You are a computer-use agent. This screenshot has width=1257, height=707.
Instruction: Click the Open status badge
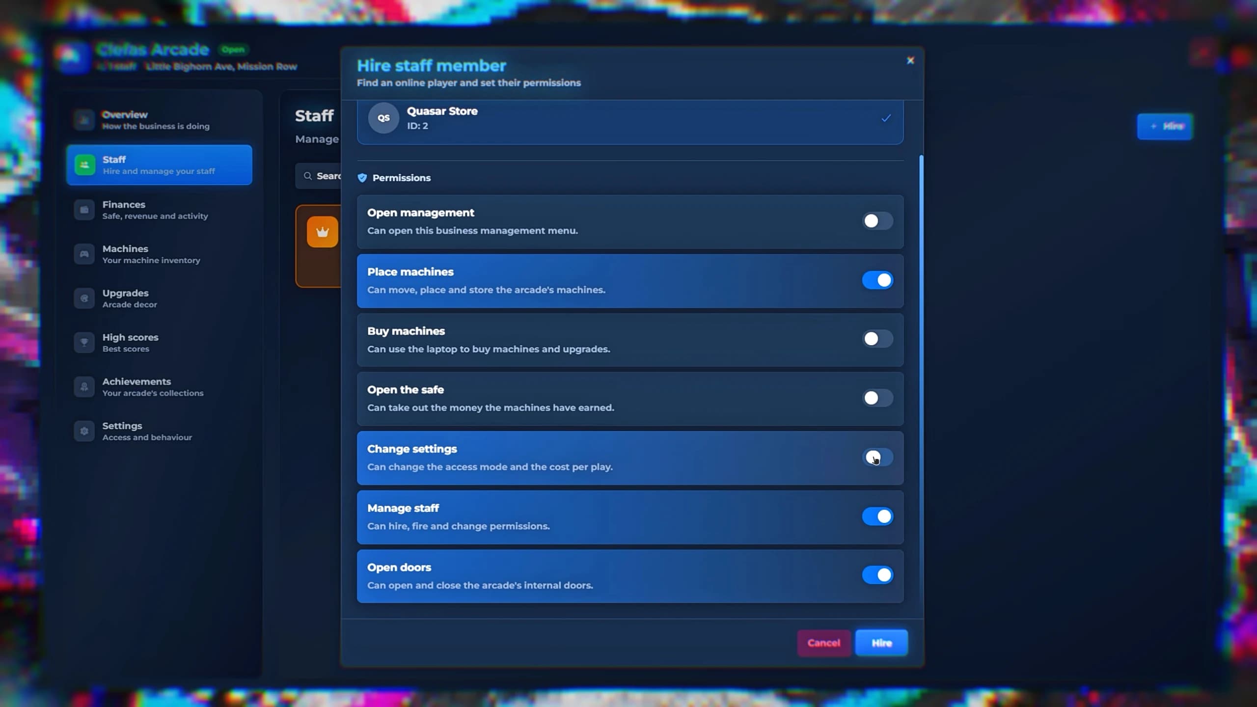point(233,50)
